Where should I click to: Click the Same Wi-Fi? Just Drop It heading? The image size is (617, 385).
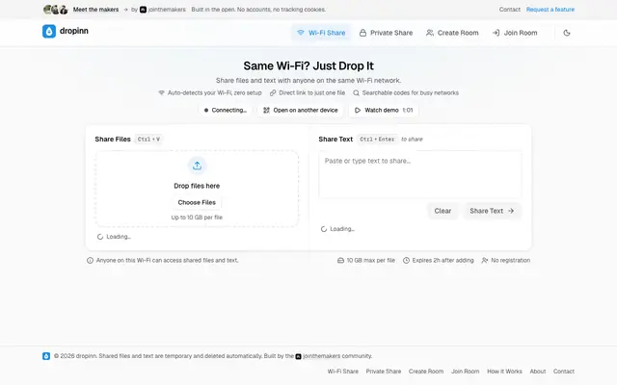(308, 66)
